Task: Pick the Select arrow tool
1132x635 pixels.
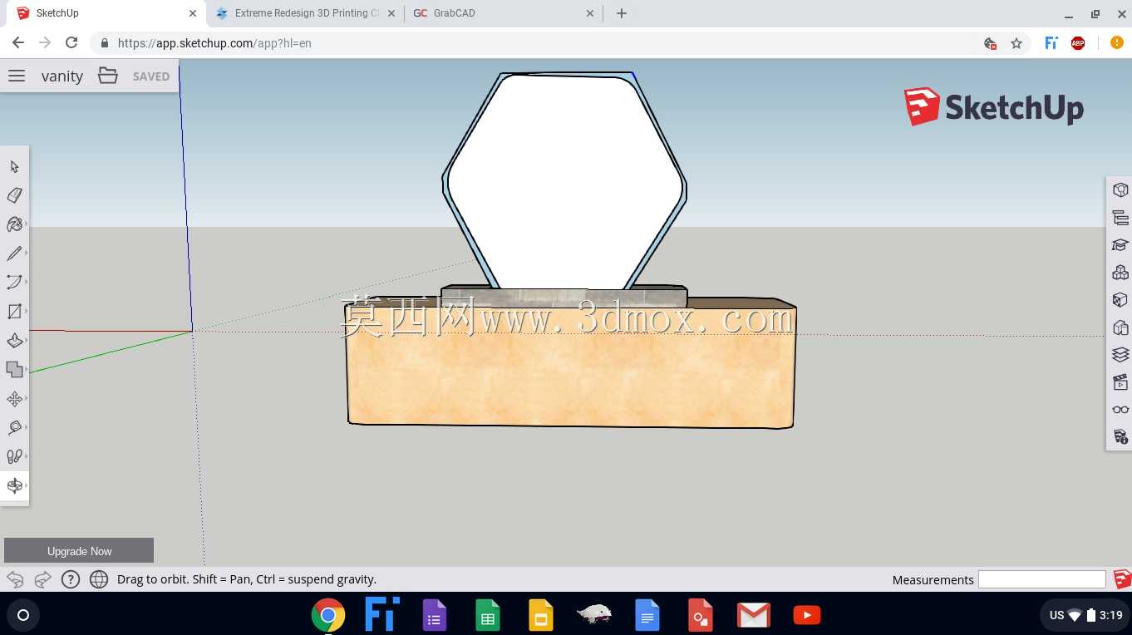Action: click(x=14, y=166)
